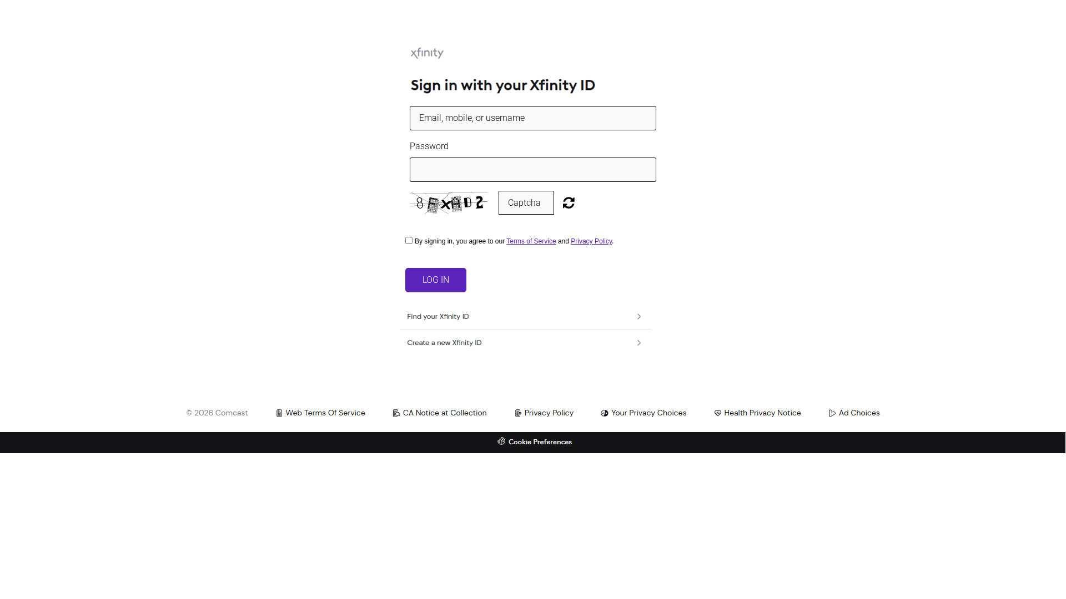
Task: Click chevron beside Create a new Xfinity ID
Action: click(x=639, y=343)
